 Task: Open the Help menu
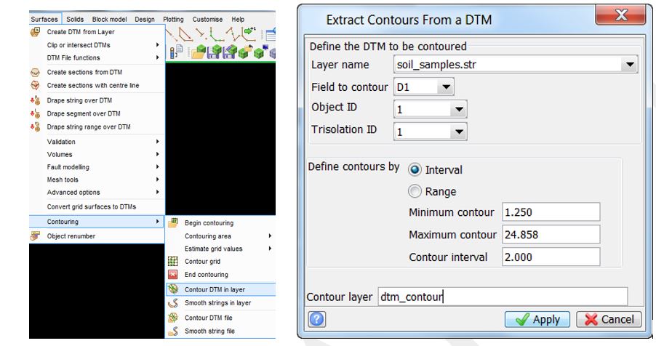(x=238, y=19)
